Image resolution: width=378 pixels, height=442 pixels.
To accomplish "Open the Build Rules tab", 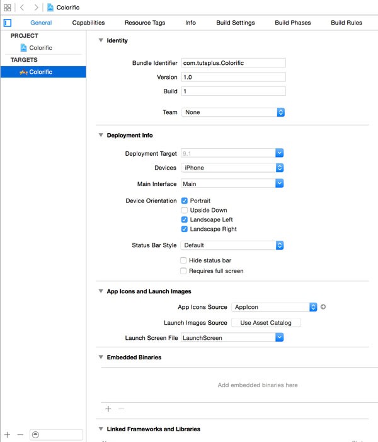I will (346, 23).
